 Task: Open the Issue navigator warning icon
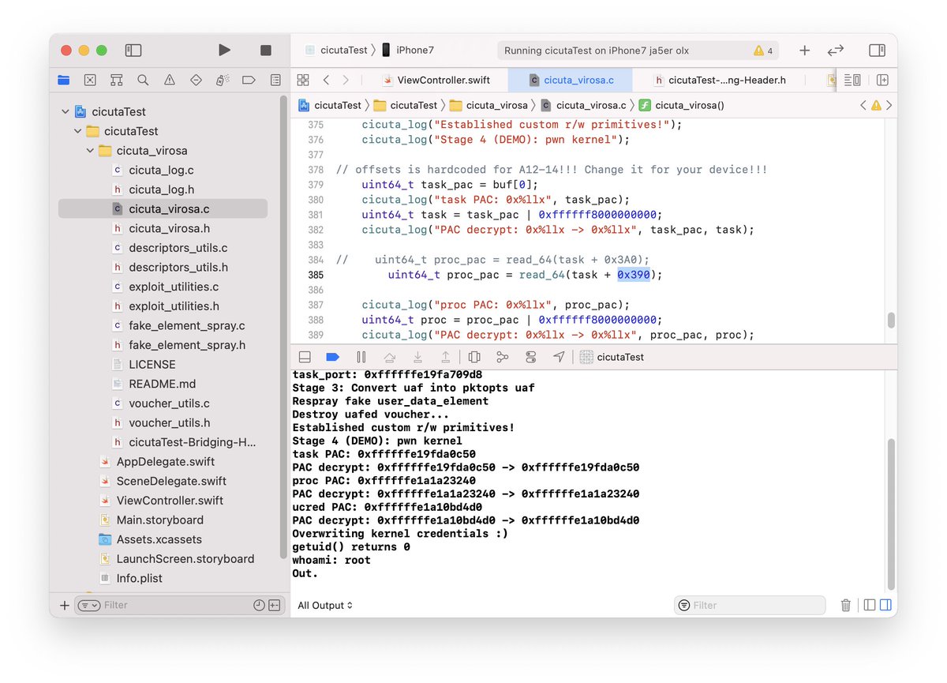170,80
